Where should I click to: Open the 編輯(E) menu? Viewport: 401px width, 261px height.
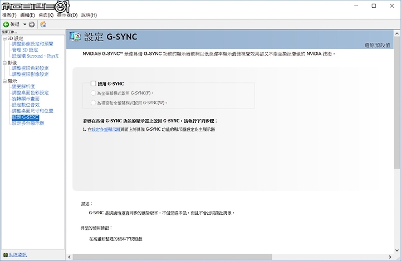tap(28, 15)
